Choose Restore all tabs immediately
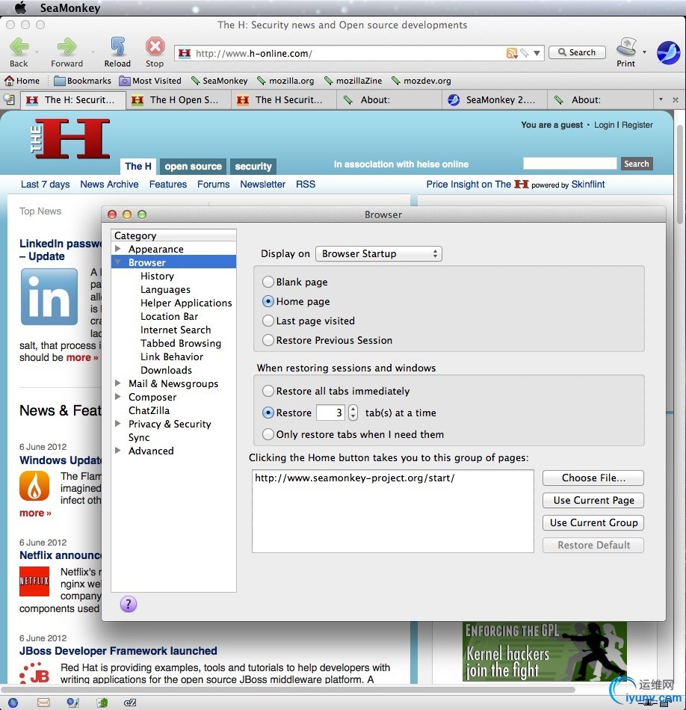The height and width of the screenshot is (710, 686). click(x=268, y=391)
